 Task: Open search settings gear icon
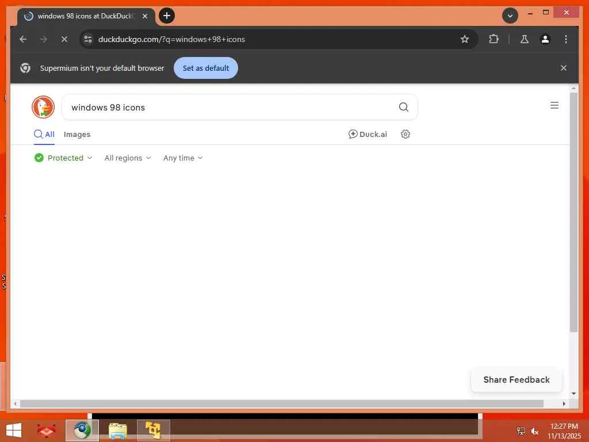pos(406,134)
